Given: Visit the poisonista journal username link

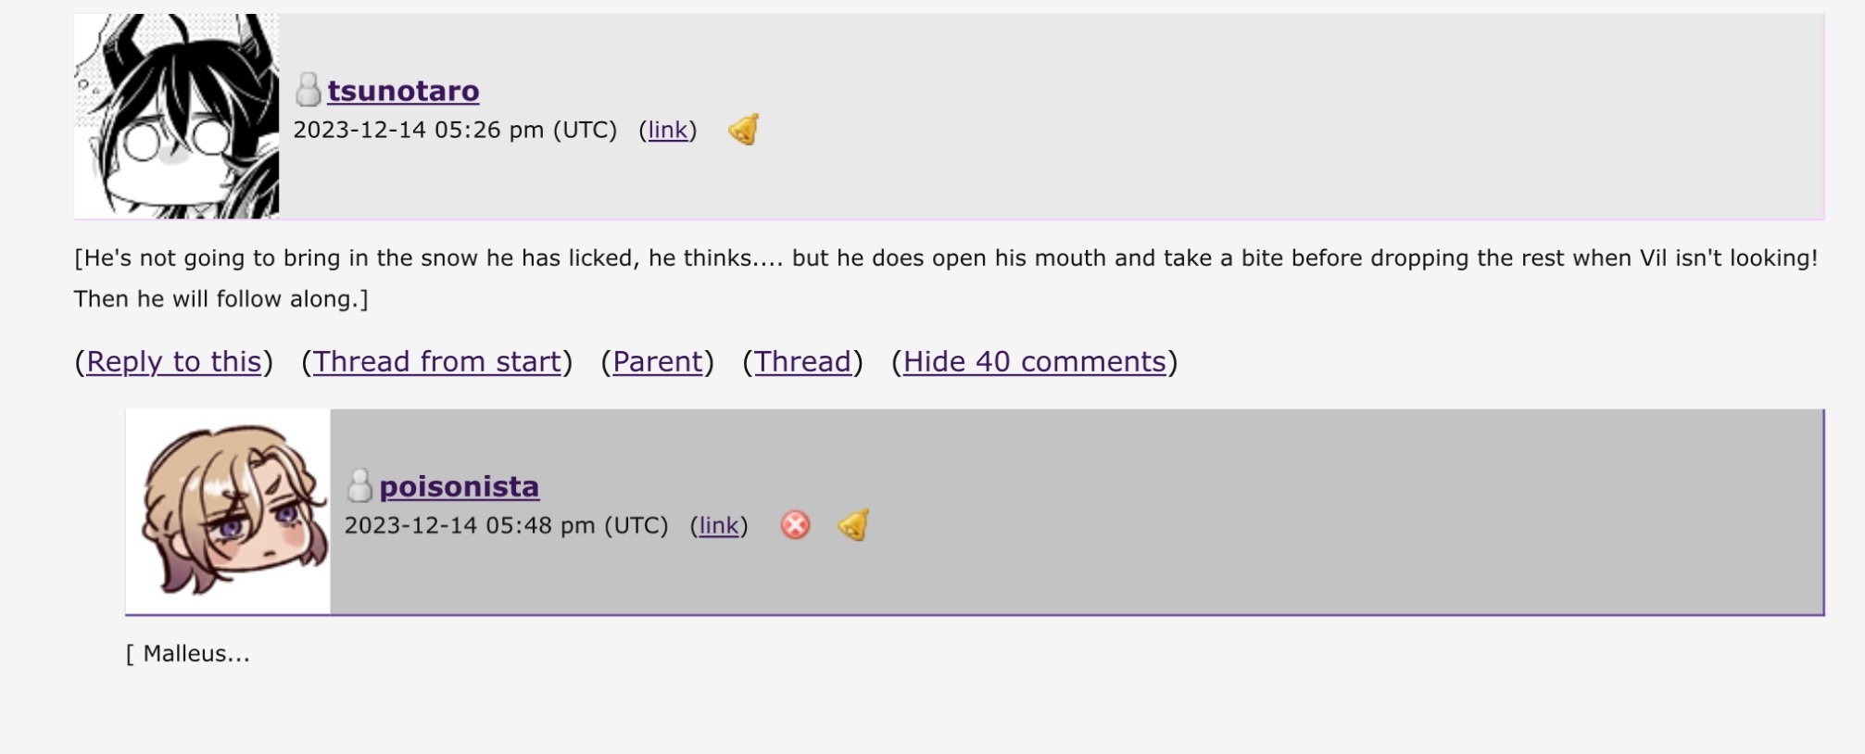Looking at the screenshot, I should pos(459,486).
